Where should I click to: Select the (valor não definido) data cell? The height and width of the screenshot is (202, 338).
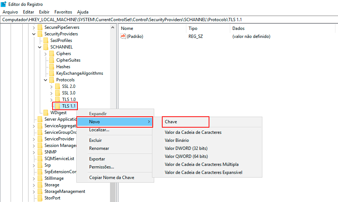tap(251, 36)
